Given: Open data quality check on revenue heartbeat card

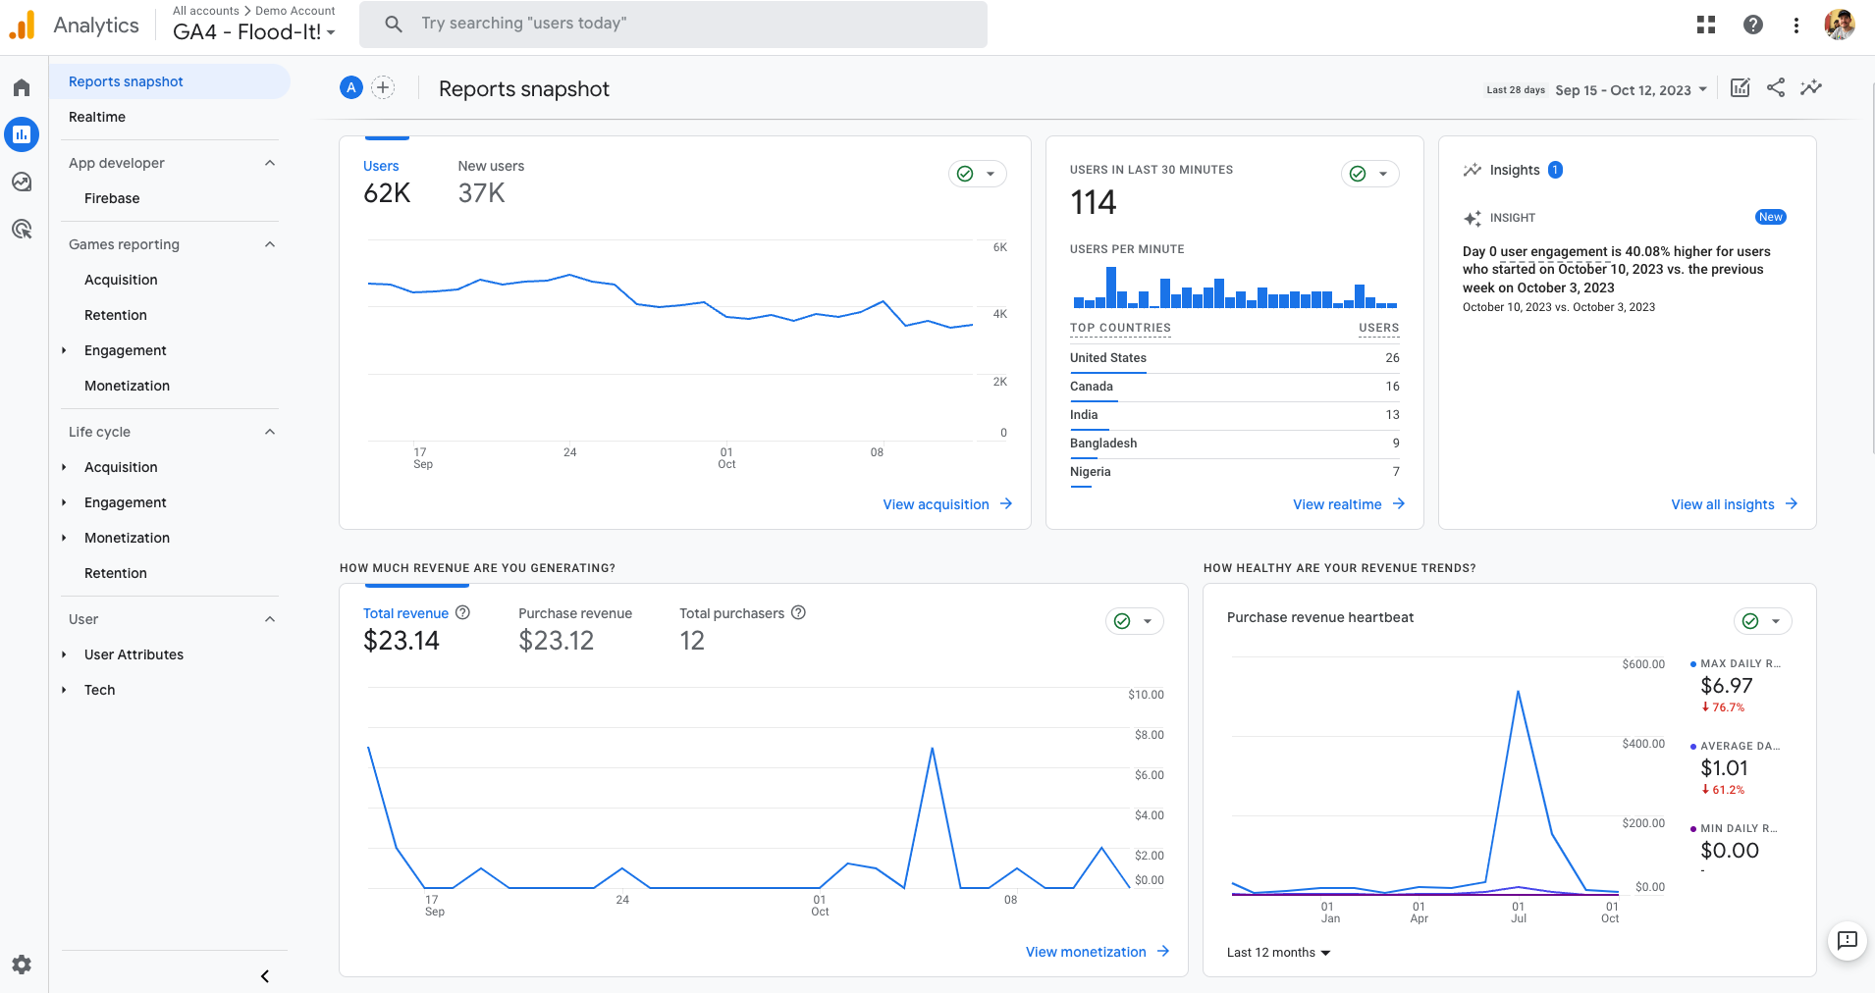Looking at the screenshot, I should coord(1762,621).
